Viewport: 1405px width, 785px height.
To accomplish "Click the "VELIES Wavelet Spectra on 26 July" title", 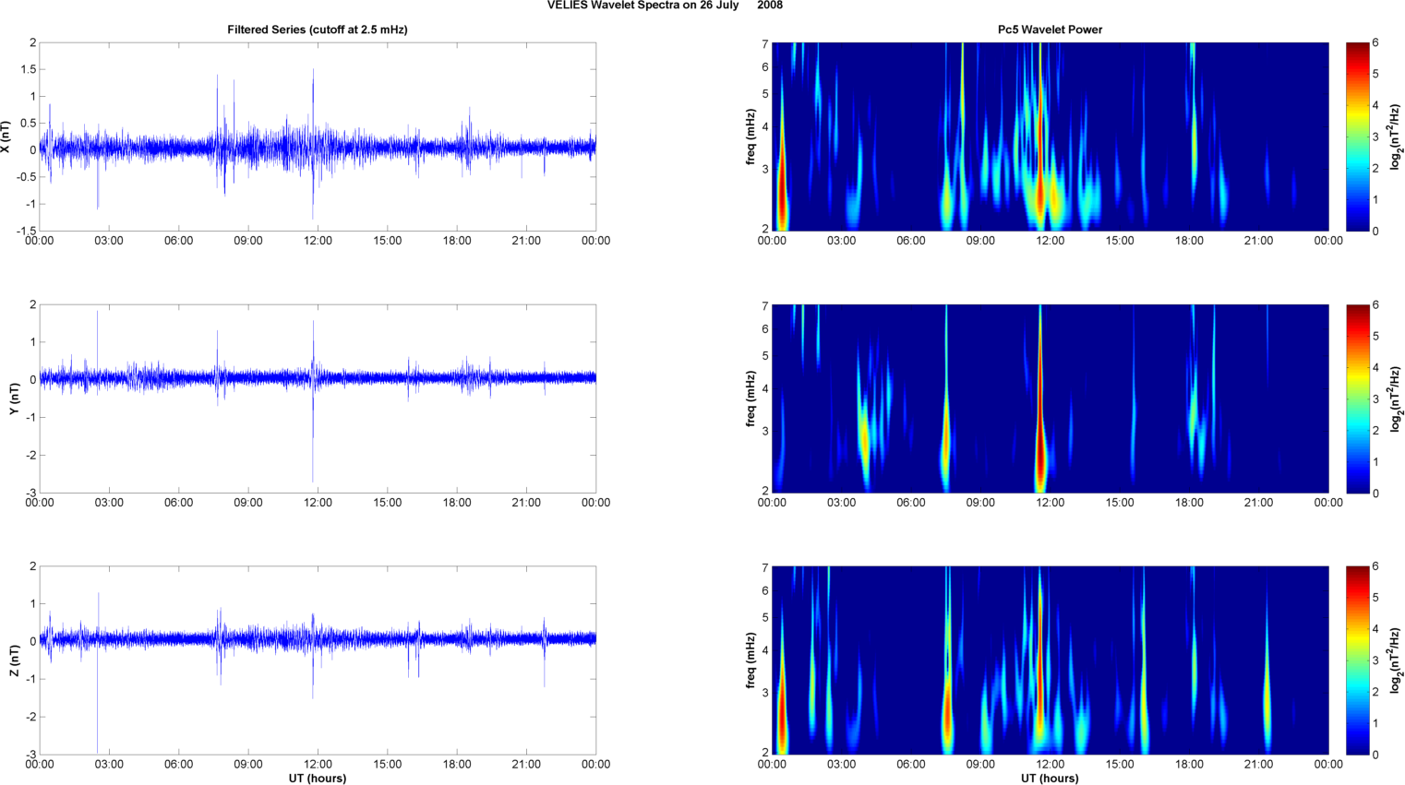I will [x=642, y=6].
